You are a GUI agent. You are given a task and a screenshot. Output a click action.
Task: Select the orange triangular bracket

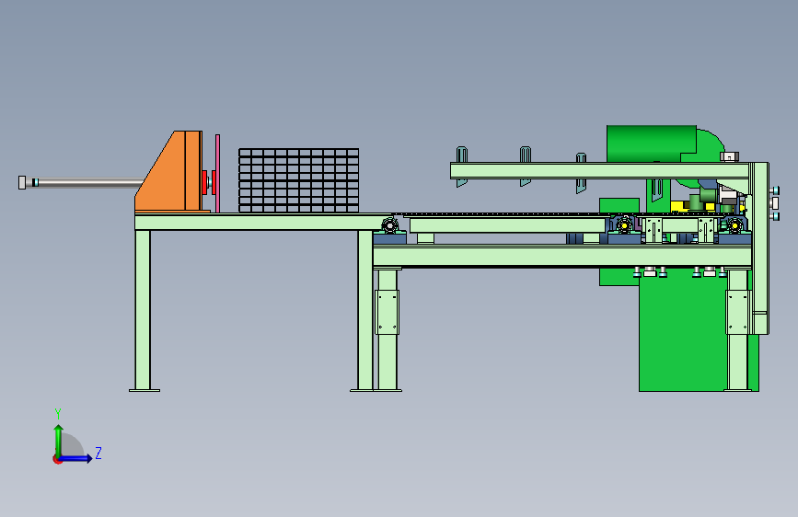tap(169, 171)
